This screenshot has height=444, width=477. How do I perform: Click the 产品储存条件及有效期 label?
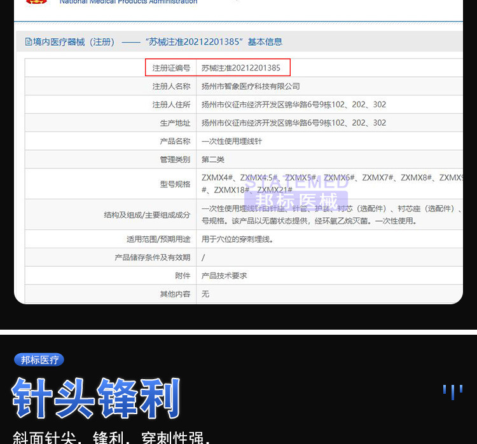coord(153,257)
